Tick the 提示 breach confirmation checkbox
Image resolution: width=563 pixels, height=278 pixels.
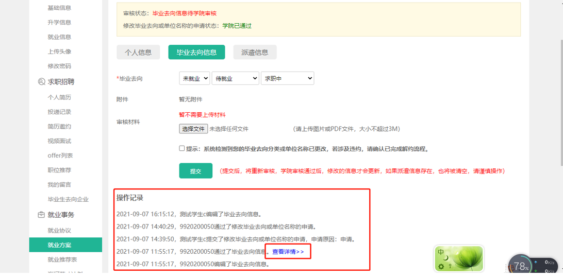[x=182, y=148]
